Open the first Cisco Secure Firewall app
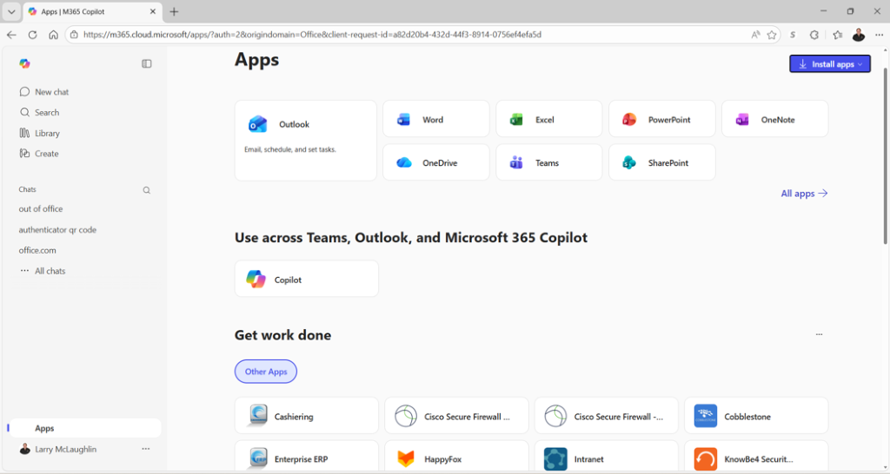The image size is (890, 474). coord(456,416)
